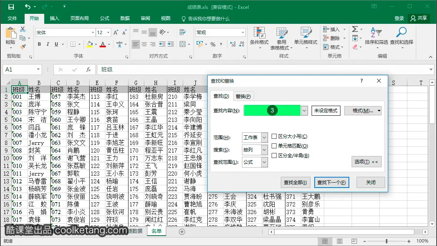Paste from the clipboard icon
Viewport: 437px width, 246px height.
10,33
